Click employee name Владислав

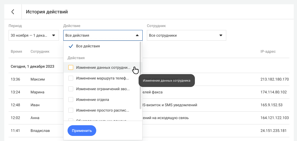tap(40, 131)
